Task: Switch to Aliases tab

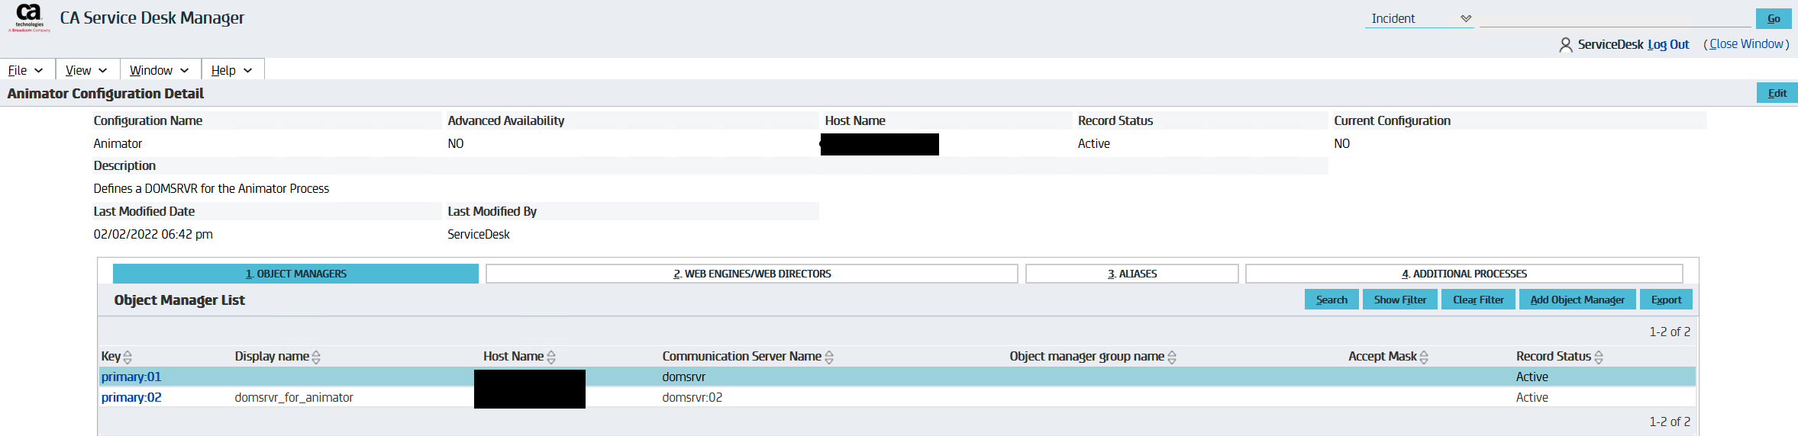Action: point(1132,274)
